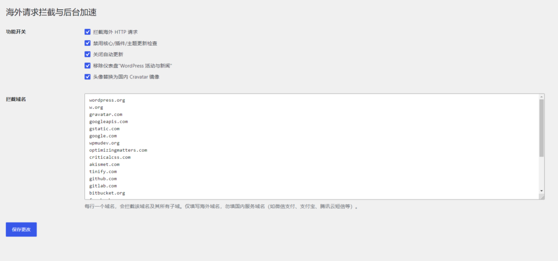Click the 拦截海外 HTTP 请求 label text
Screen dimensions: 558x261
tap(116, 32)
